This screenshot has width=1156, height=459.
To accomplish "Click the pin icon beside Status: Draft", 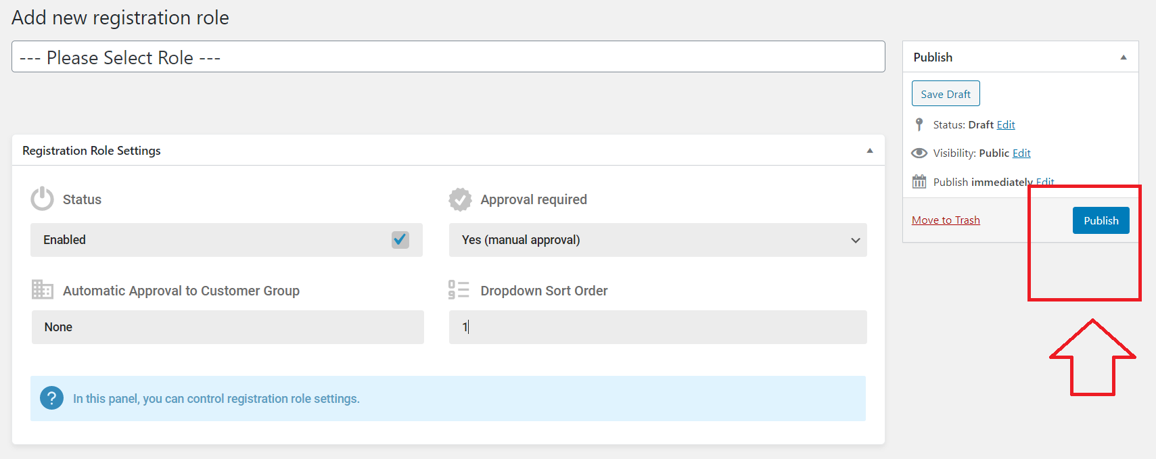I will 919,124.
